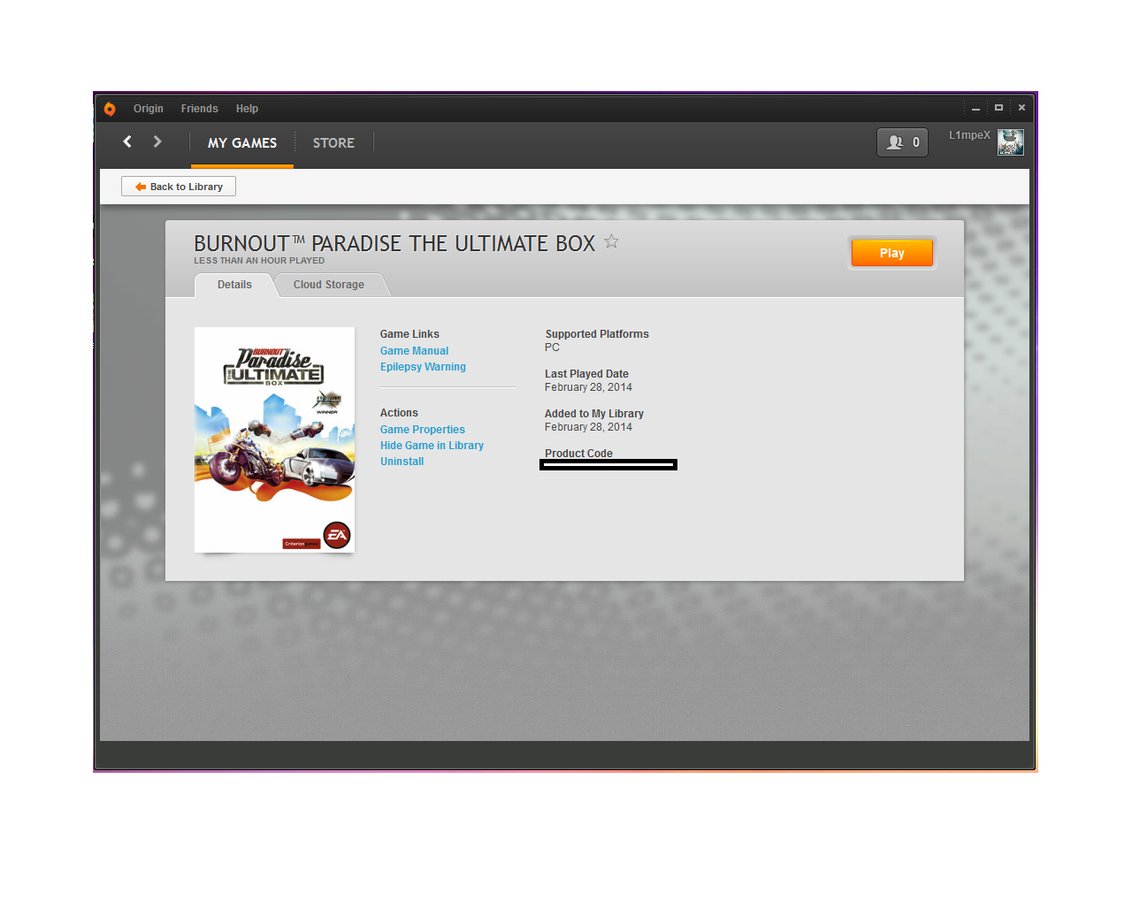Click the Product Code label
The height and width of the screenshot is (909, 1132).
[x=578, y=454]
